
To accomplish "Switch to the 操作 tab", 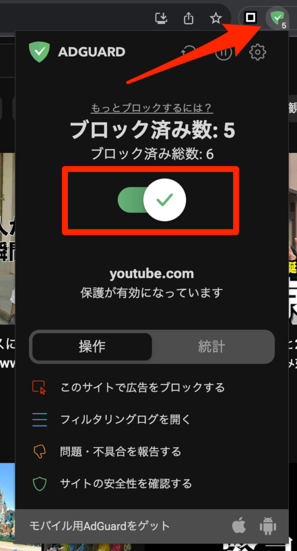I will (x=92, y=347).
